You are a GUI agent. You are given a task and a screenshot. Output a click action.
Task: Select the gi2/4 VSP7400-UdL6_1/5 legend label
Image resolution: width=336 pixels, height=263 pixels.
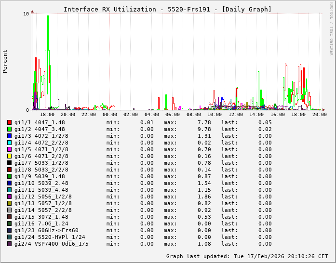pos(51,244)
